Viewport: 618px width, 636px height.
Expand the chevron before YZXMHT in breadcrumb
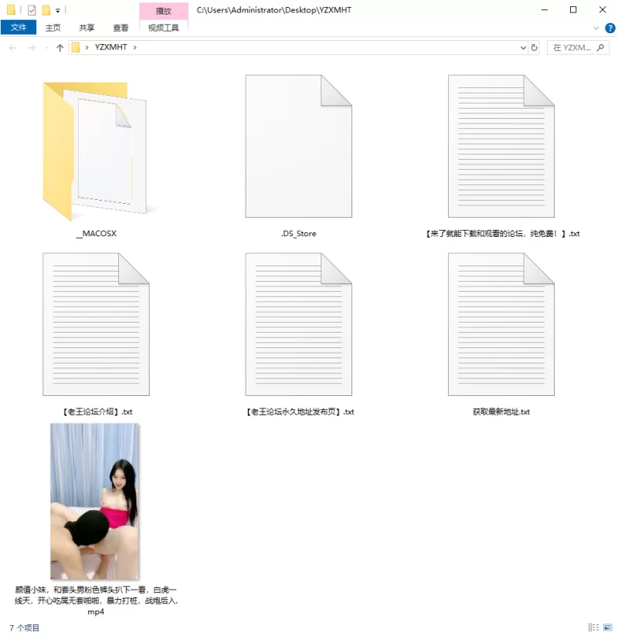tap(87, 47)
